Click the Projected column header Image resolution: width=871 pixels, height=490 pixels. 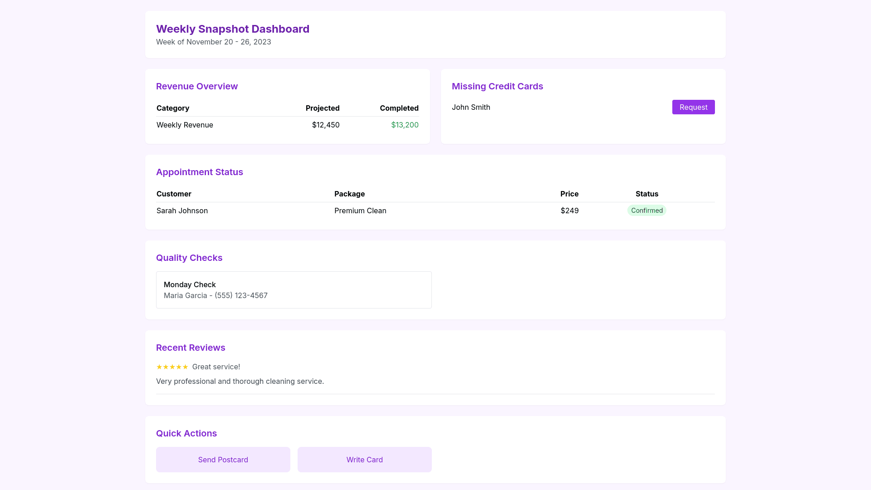pyautogui.click(x=322, y=108)
